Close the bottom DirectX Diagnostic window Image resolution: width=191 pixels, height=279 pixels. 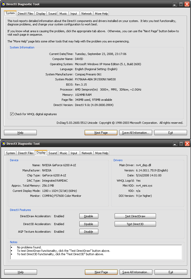187,144
